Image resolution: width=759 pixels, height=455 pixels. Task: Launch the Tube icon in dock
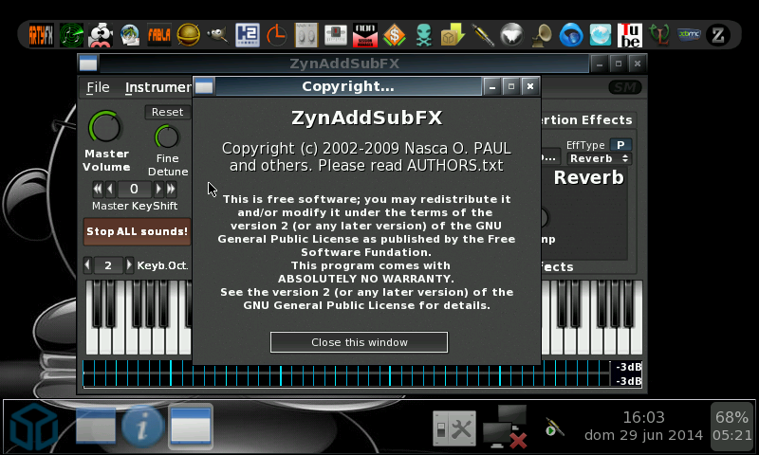[630, 35]
